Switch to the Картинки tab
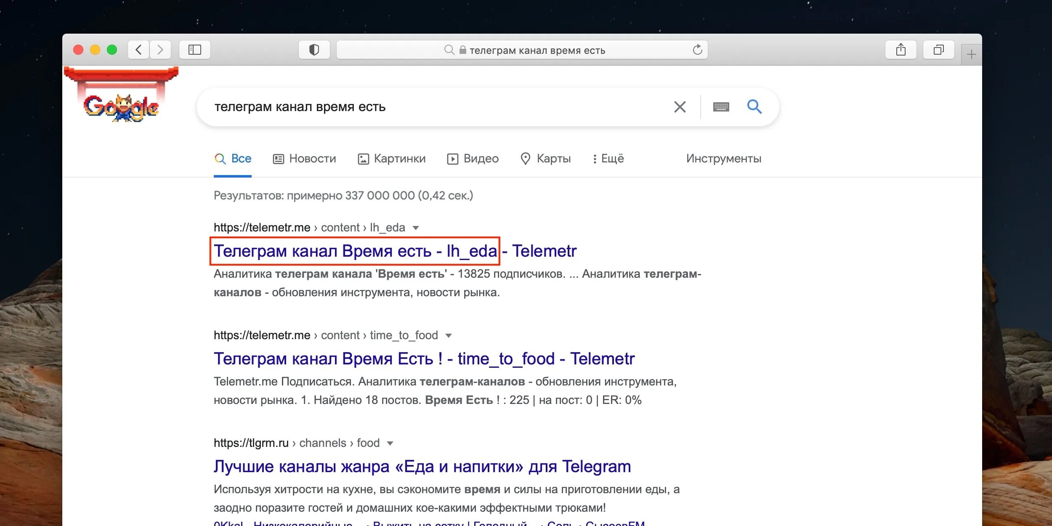Screen dimensions: 1052x526 (x=392, y=159)
